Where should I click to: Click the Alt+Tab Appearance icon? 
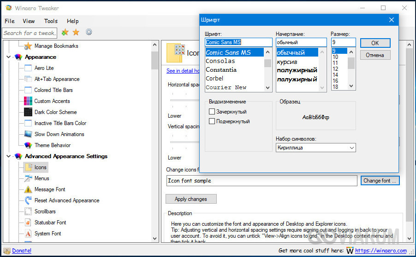28,79
